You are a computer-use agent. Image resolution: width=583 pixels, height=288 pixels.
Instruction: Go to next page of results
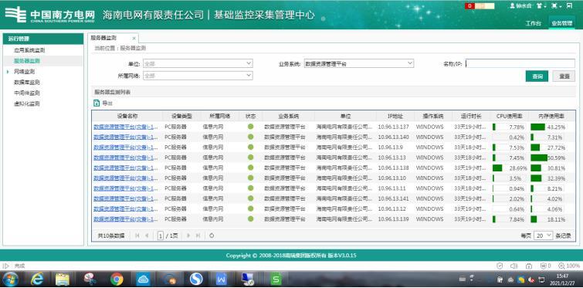(x=188, y=235)
